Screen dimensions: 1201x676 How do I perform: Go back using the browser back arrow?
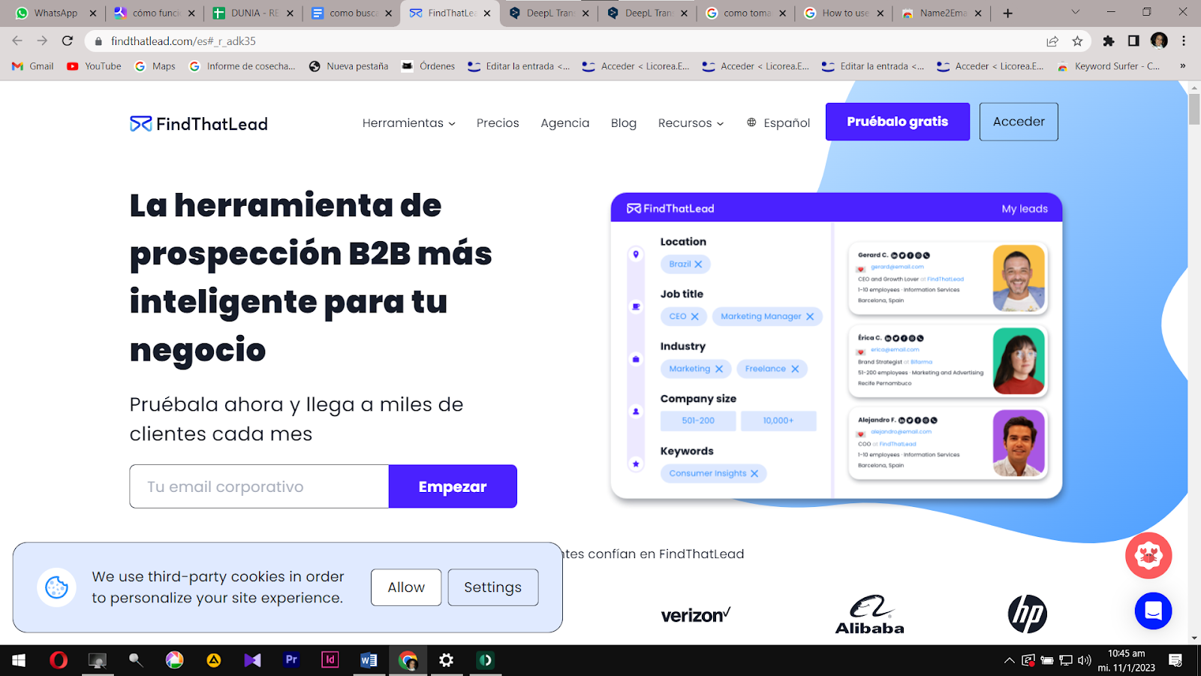17,41
